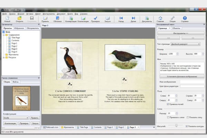
Task: Click the book cover thumbnail preview
Action: (x=21, y=98)
